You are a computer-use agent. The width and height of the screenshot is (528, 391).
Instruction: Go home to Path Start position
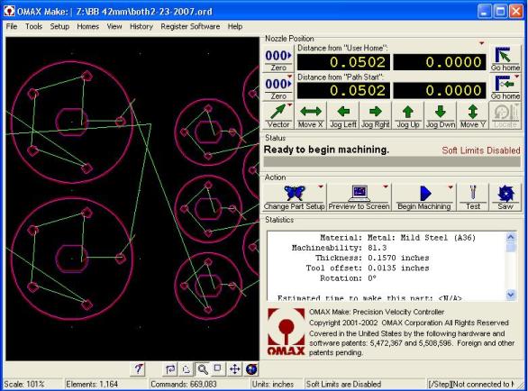click(505, 87)
